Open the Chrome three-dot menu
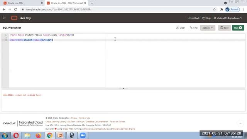This screenshot has height=139, width=247. click(243, 9)
